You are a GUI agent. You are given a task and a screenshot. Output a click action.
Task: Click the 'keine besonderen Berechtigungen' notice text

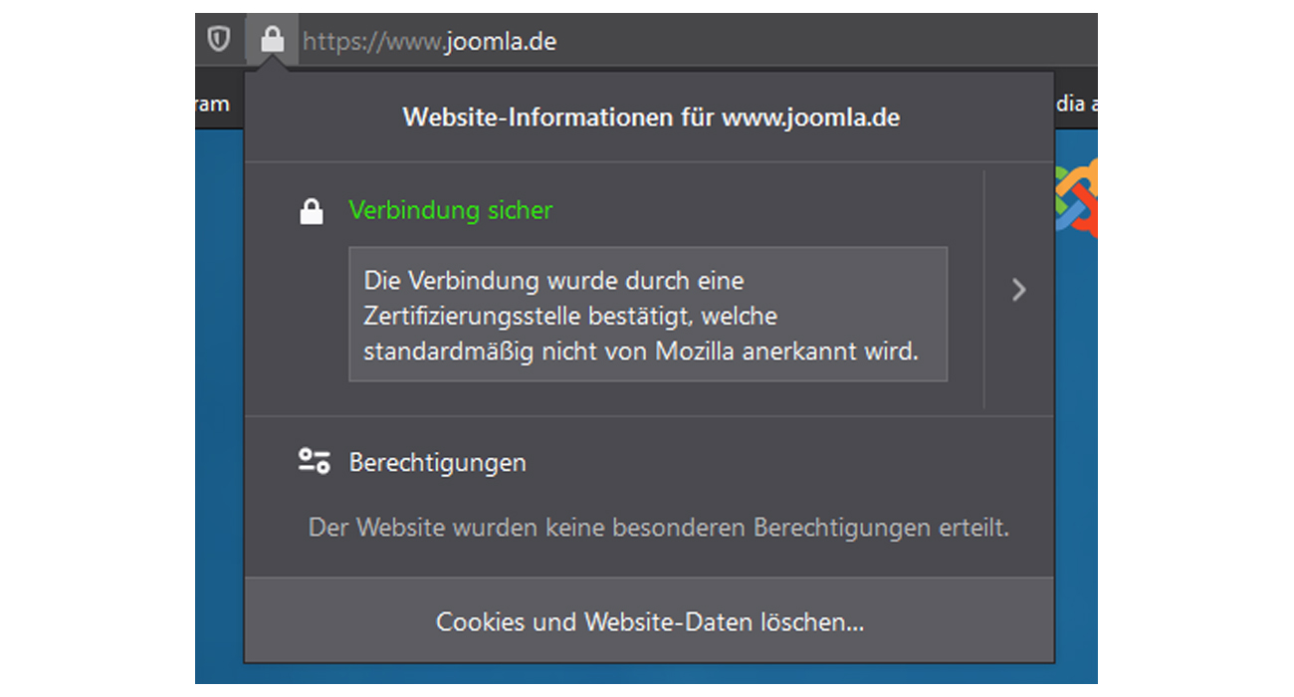[x=658, y=528]
